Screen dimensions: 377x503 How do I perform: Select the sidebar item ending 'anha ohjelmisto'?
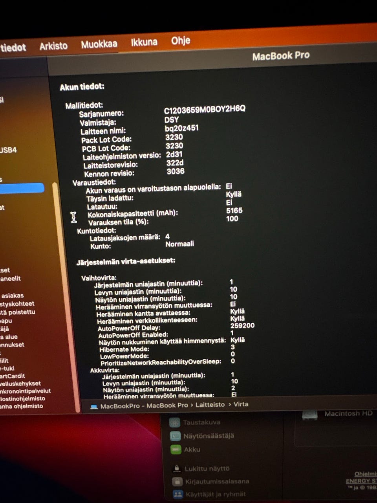pos(22,406)
